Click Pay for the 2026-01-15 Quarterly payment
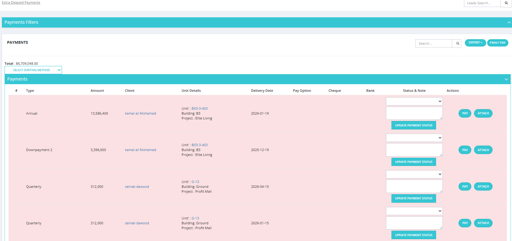This screenshot has height=241, width=512. tap(465, 223)
